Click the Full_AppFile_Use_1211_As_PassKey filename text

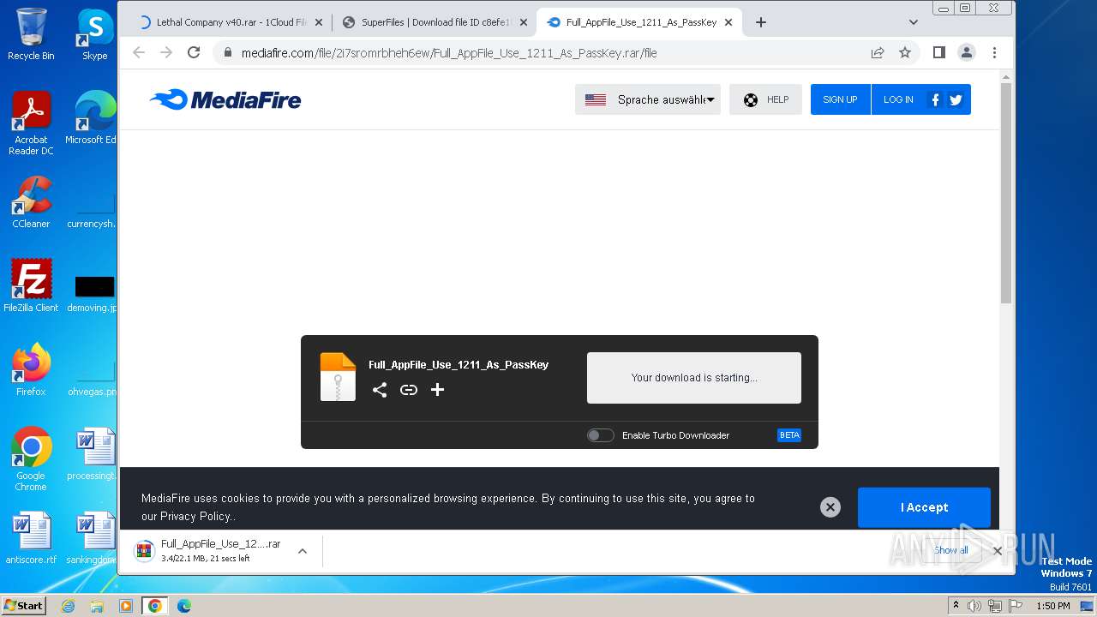(x=459, y=364)
